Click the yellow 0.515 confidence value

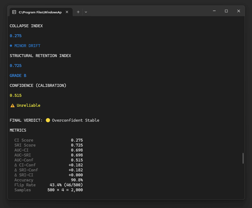(x=16, y=95)
